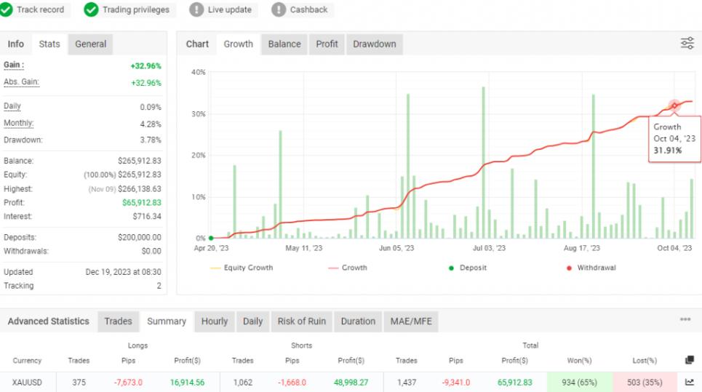Open the Drawdown chart tab
This screenshot has height=392, width=702.
coord(375,44)
